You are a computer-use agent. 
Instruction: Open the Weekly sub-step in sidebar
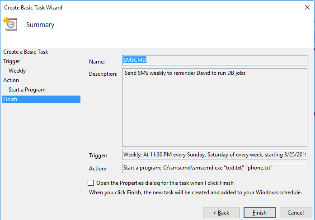coord(17,71)
